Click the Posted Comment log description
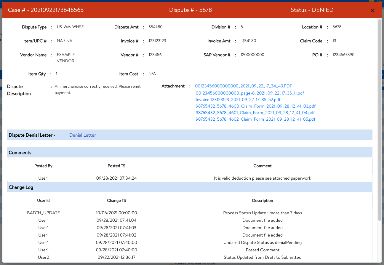Viewport: 384px width, 265px height. point(263,250)
